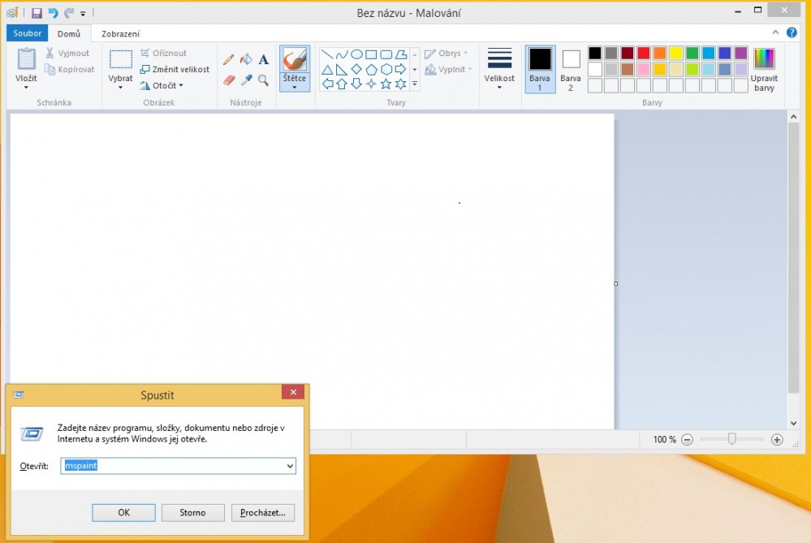Select the Text tool
Screen dimensions: 811x543
[263, 59]
